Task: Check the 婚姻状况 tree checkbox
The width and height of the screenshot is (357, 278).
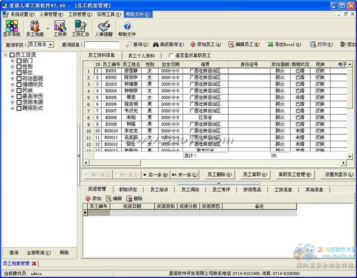Action: 19,85
